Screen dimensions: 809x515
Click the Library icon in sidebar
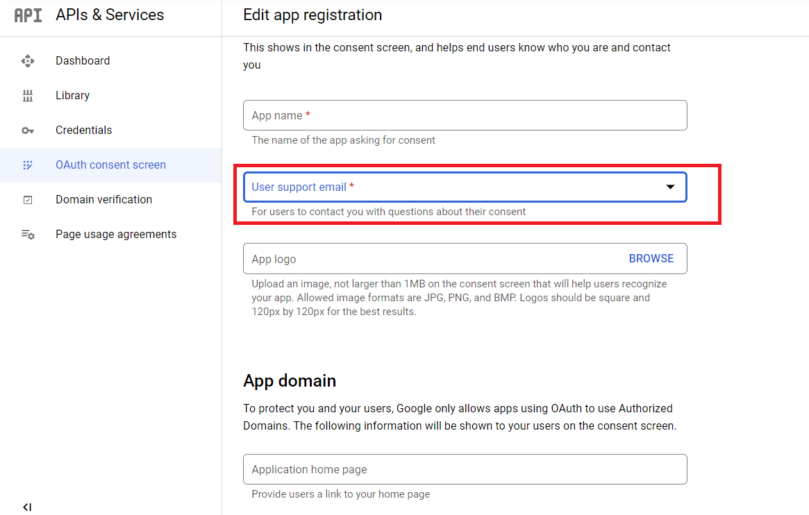[28, 96]
